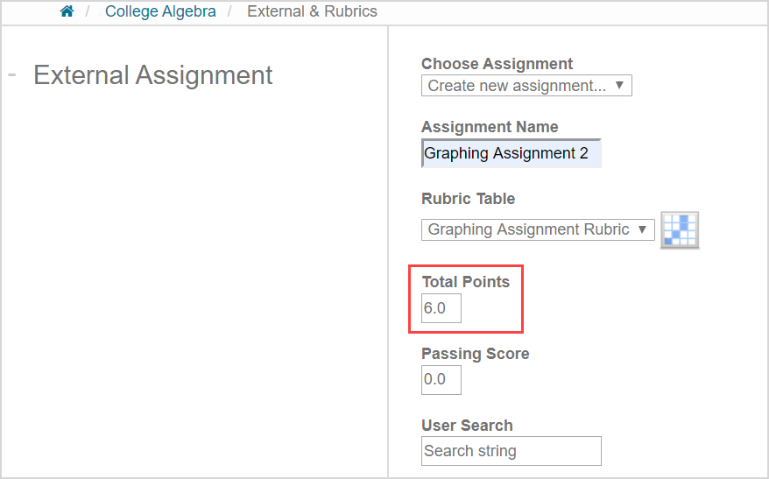Click the Total Points label
Screen dimensions: 769x479
[x=465, y=282]
